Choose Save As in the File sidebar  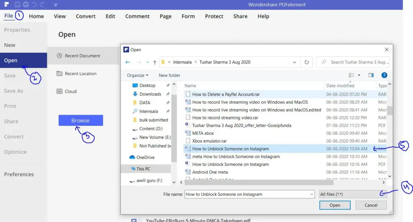(x=13, y=91)
